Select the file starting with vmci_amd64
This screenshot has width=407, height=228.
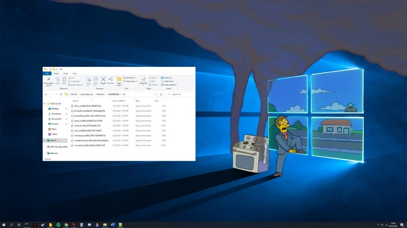(x=88, y=131)
